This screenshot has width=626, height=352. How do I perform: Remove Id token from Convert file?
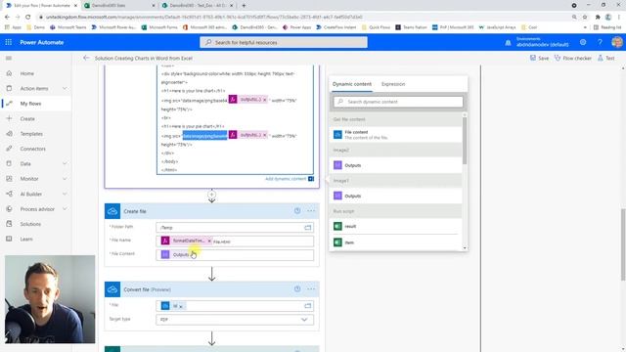point(181,306)
